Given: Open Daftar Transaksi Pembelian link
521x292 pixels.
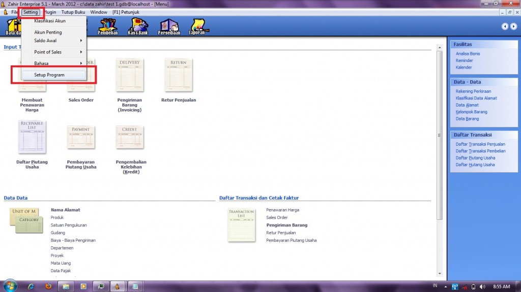Looking at the screenshot, I should (x=480, y=151).
